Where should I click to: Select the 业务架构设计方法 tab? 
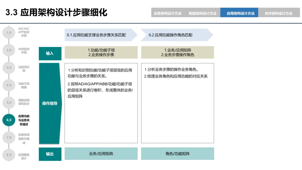click(x=167, y=13)
